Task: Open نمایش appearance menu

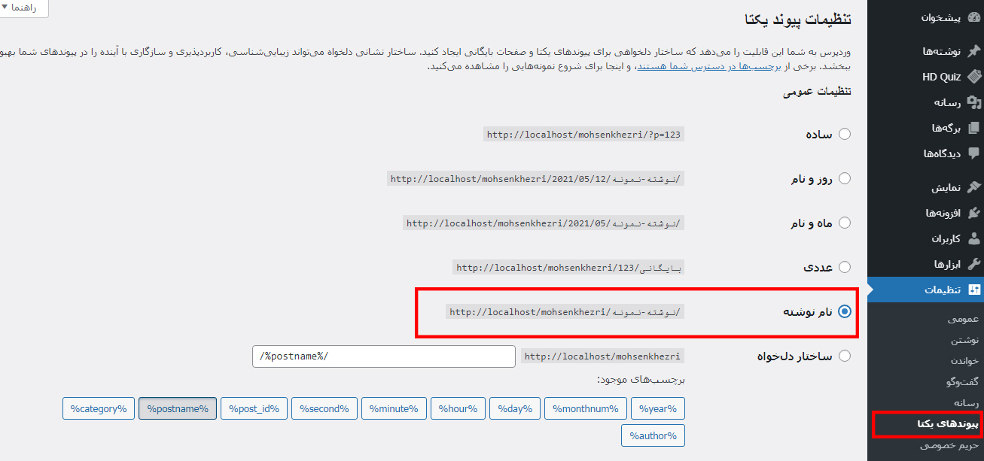Action: pos(925,187)
